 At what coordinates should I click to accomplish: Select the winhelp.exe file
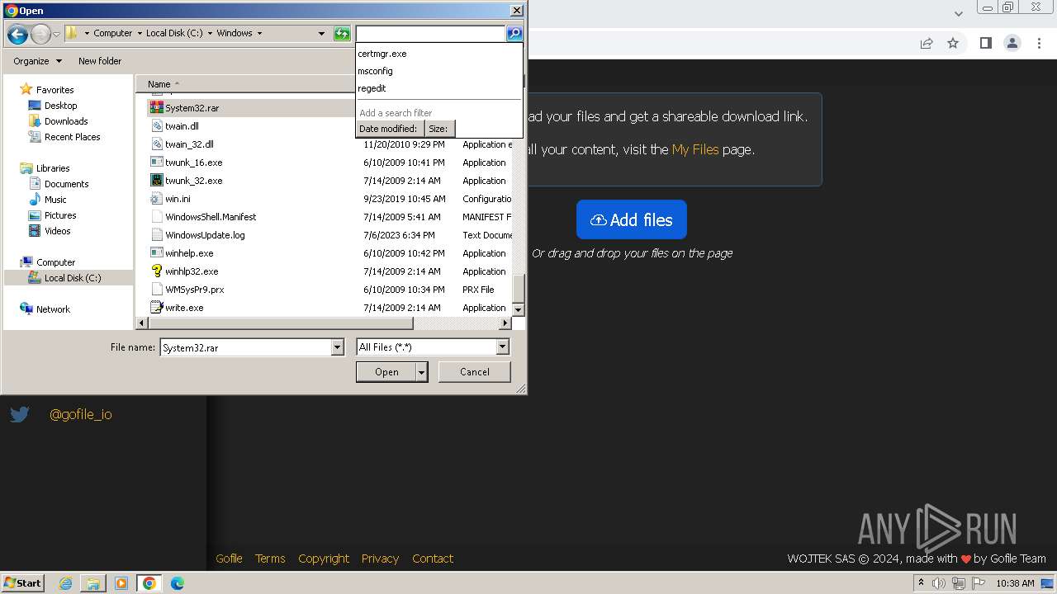[x=182, y=253]
